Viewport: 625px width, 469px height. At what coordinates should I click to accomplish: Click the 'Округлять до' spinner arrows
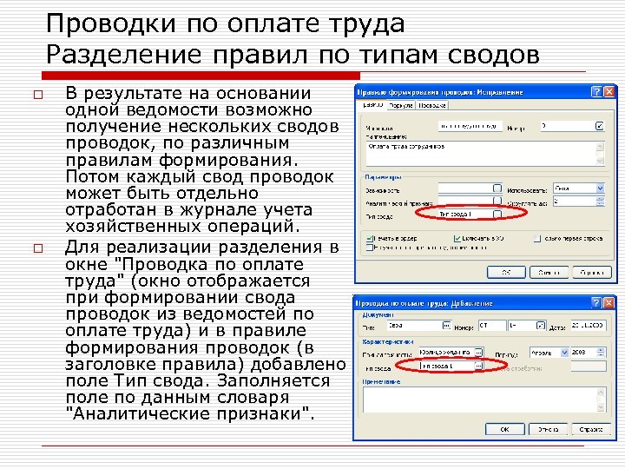coord(601,201)
